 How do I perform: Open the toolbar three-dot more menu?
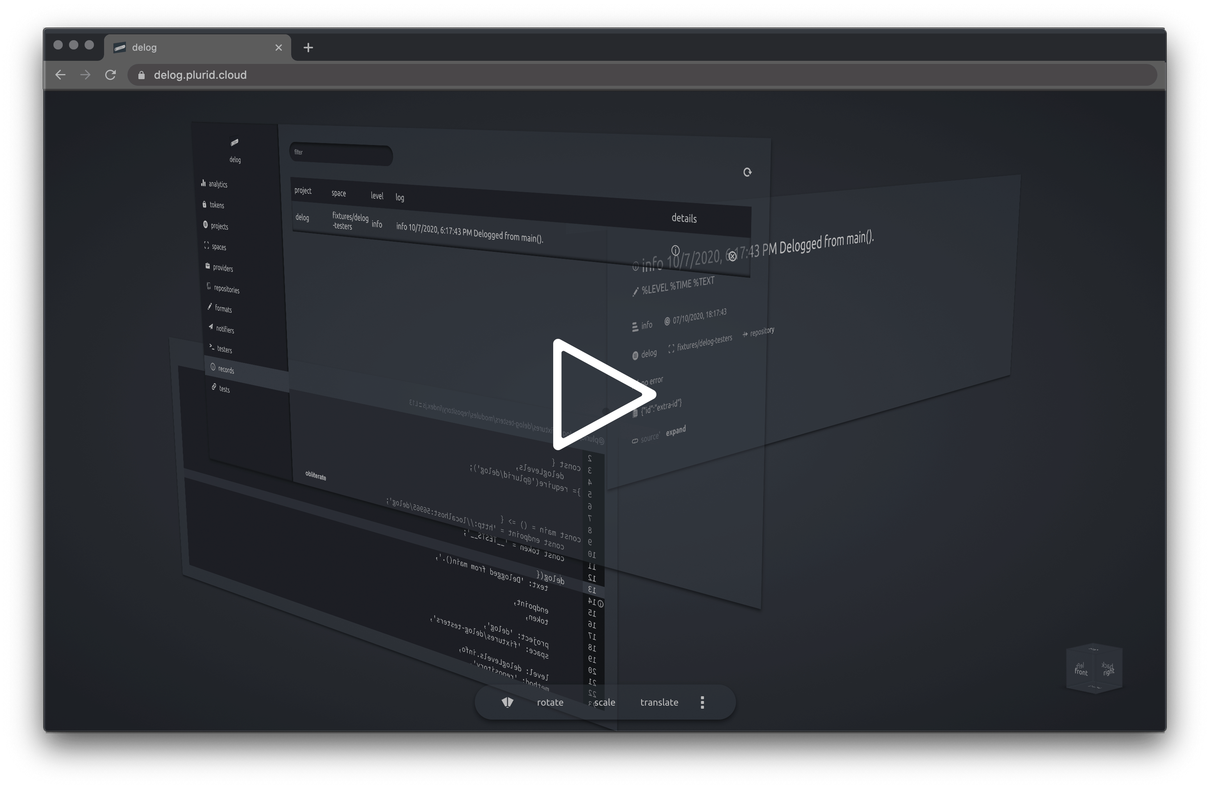702,702
